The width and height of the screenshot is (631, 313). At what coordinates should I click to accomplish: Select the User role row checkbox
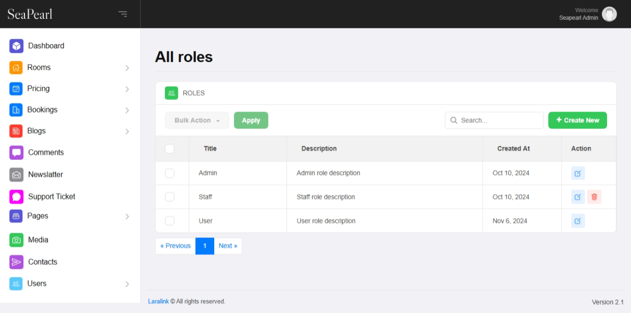coord(170,221)
